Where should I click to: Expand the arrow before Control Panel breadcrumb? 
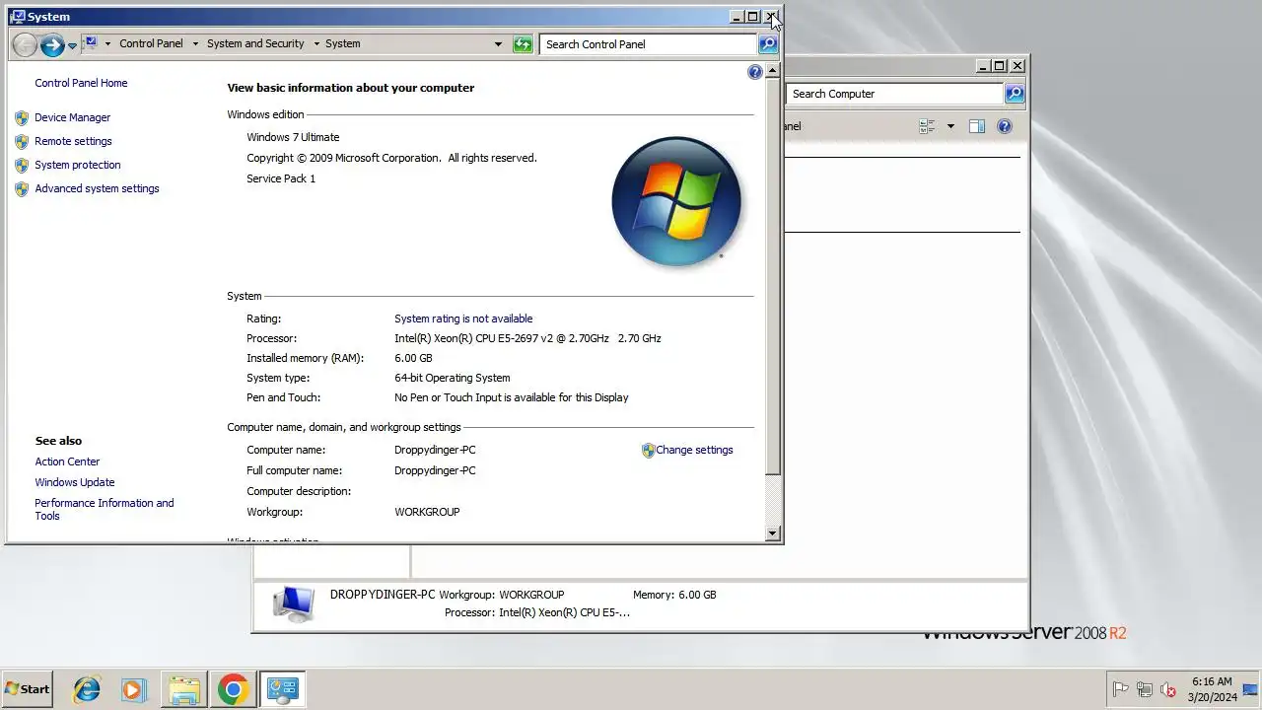point(107,43)
